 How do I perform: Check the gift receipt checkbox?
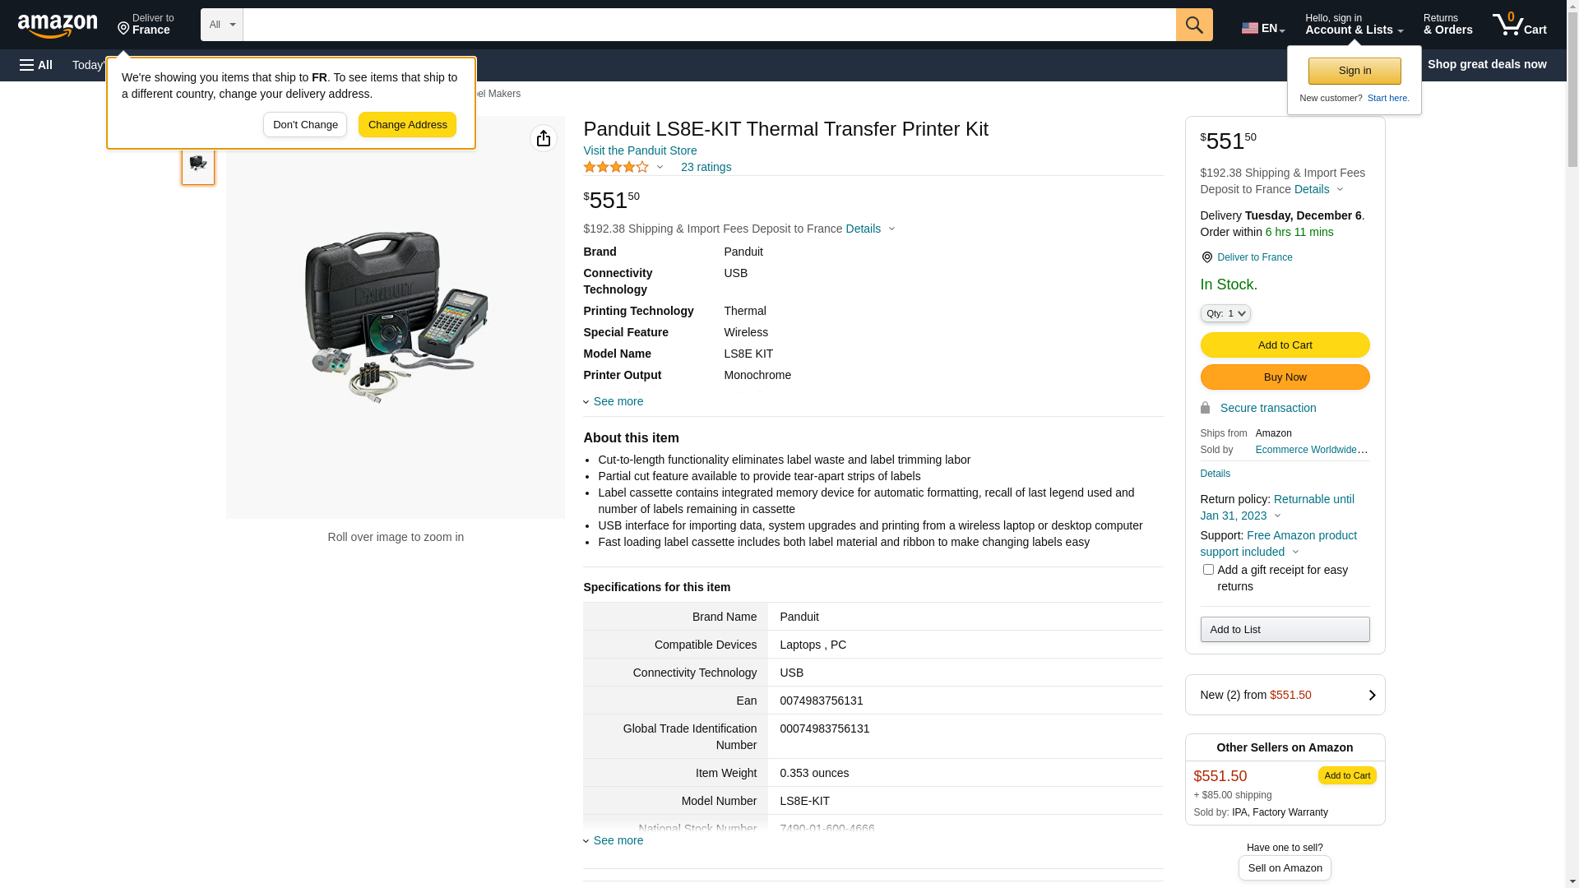click(x=1207, y=569)
